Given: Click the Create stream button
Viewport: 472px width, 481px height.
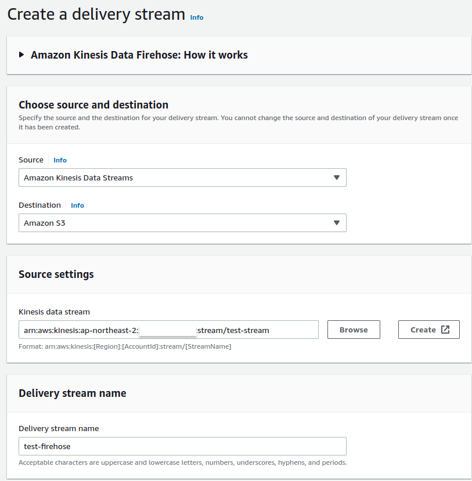Looking at the screenshot, I should pyautogui.click(x=429, y=330).
